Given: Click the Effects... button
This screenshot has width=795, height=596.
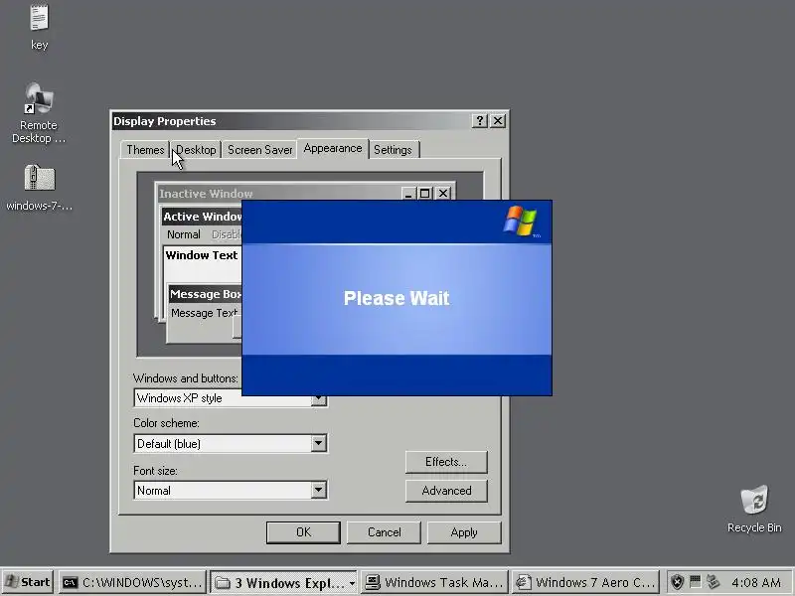Looking at the screenshot, I should 446,462.
